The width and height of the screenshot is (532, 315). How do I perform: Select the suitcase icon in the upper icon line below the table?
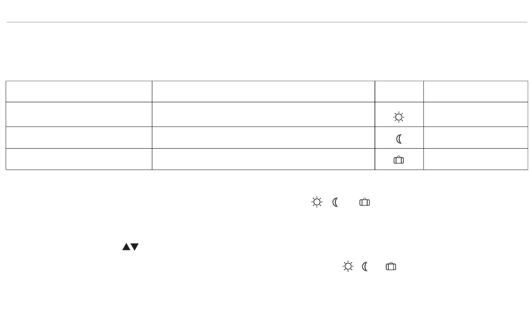coord(365,202)
